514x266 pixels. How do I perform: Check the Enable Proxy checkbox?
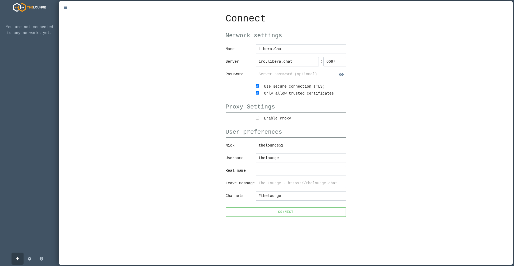pos(257,118)
